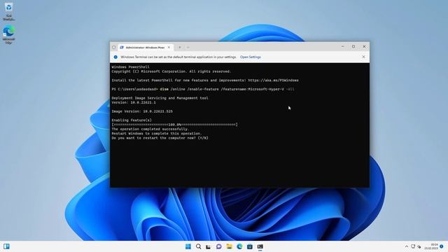Minimize the Windows Terminal window
Screen dimensions: 448x252
click(x=343, y=47)
